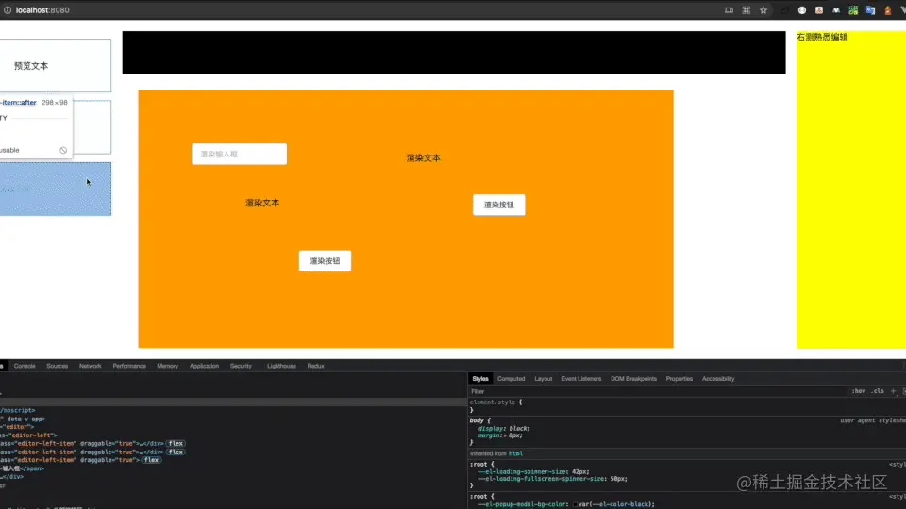Click the bottom 渲染按钮 button

coord(325,261)
